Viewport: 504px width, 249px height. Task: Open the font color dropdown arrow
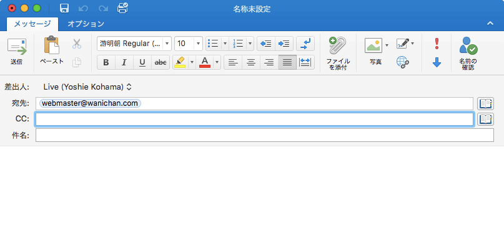(217, 62)
